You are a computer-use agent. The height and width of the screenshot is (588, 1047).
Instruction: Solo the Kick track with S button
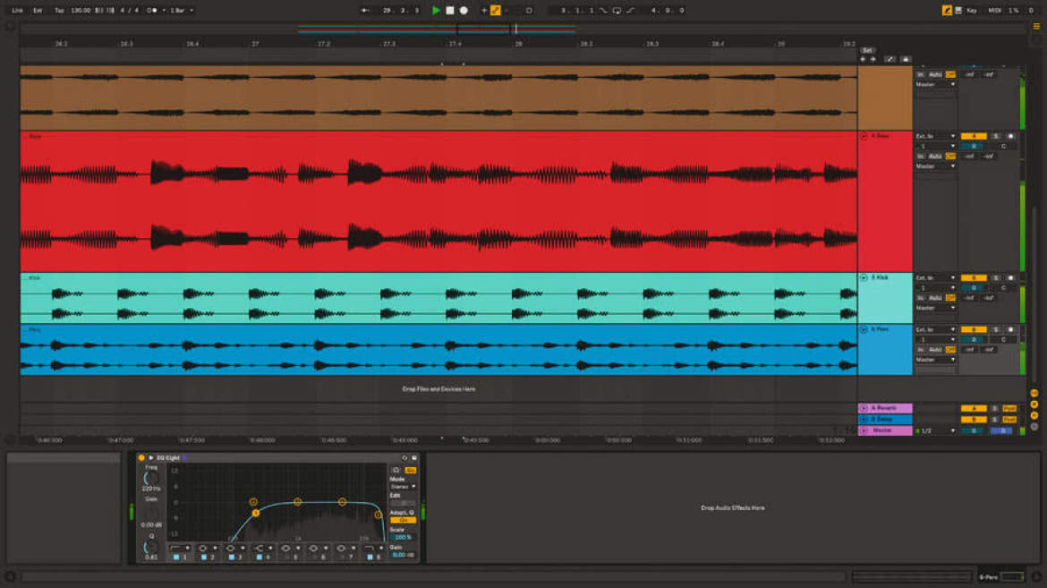[x=996, y=277]
